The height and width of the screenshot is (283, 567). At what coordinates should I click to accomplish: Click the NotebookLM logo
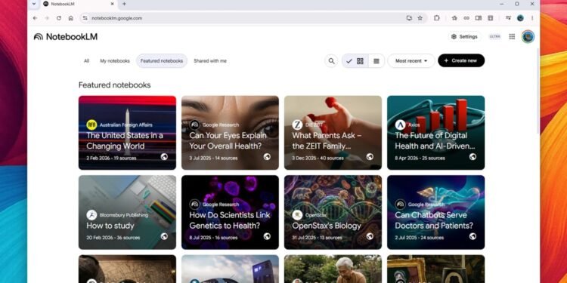pyautogui.click(x=66, y=37)
